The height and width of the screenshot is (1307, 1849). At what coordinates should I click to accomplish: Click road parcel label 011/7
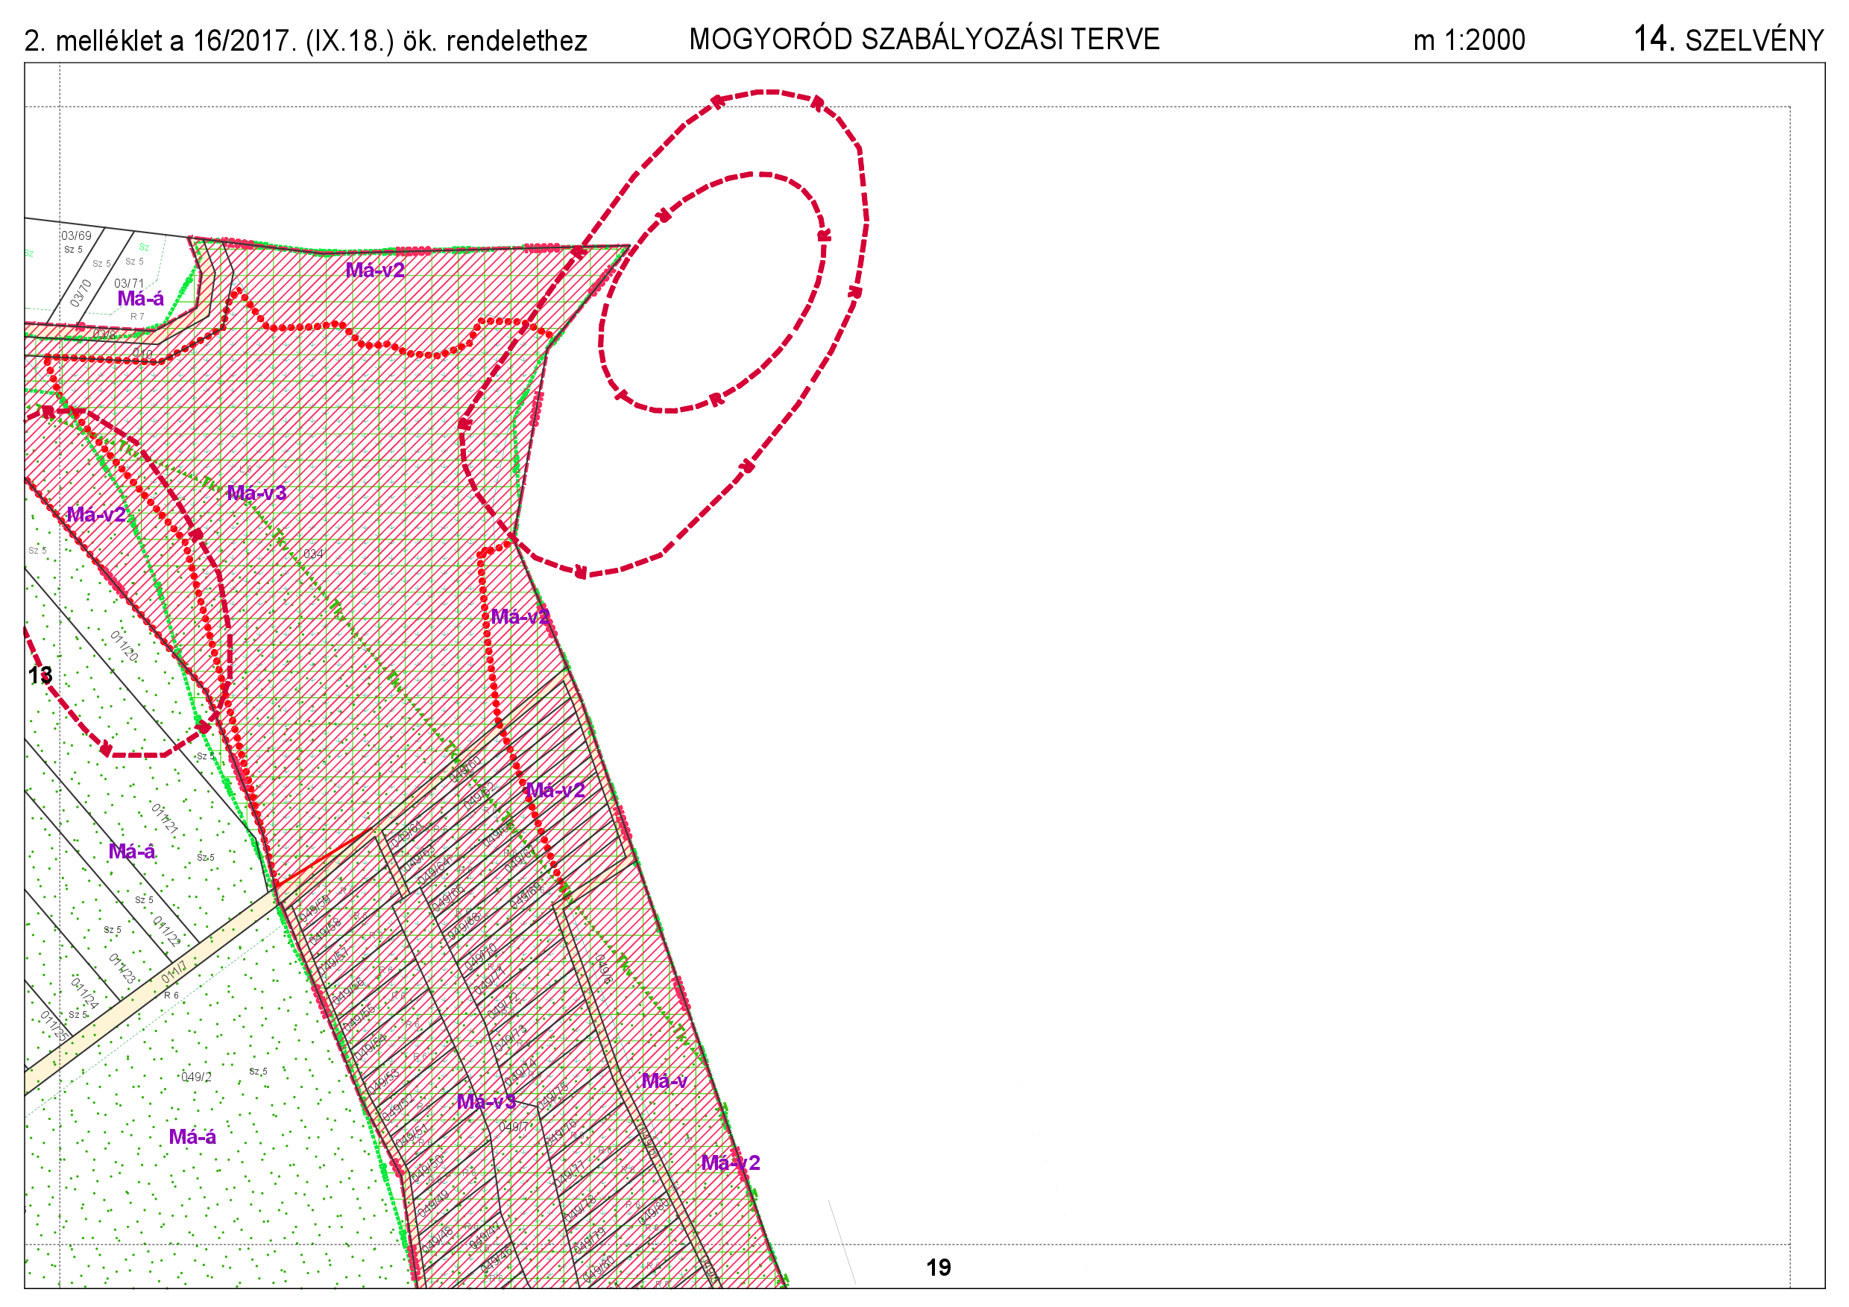pyautogui.click(x=174, y=972)
